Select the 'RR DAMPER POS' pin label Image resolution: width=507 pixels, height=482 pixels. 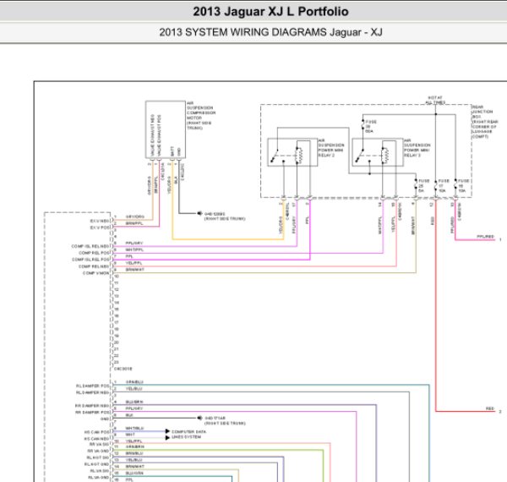coord(92,413)
